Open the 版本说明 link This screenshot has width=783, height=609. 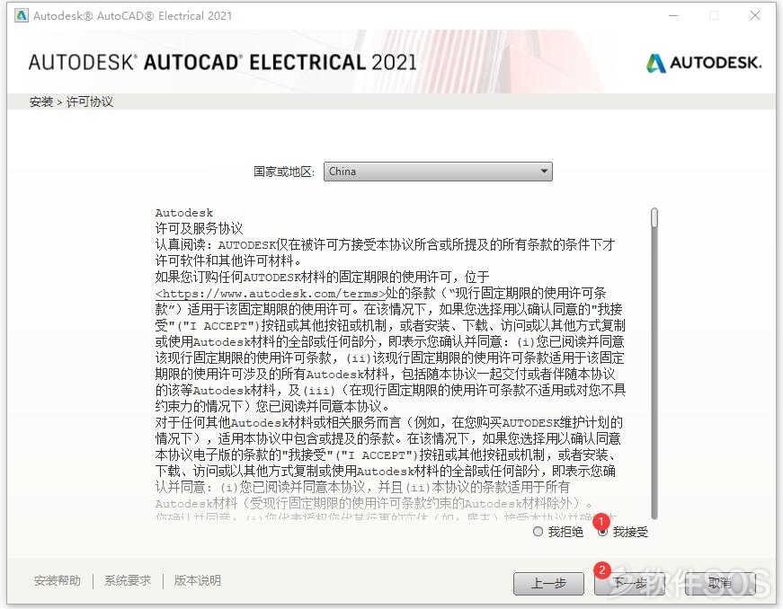pyautogui.click(x=197, y=580)
